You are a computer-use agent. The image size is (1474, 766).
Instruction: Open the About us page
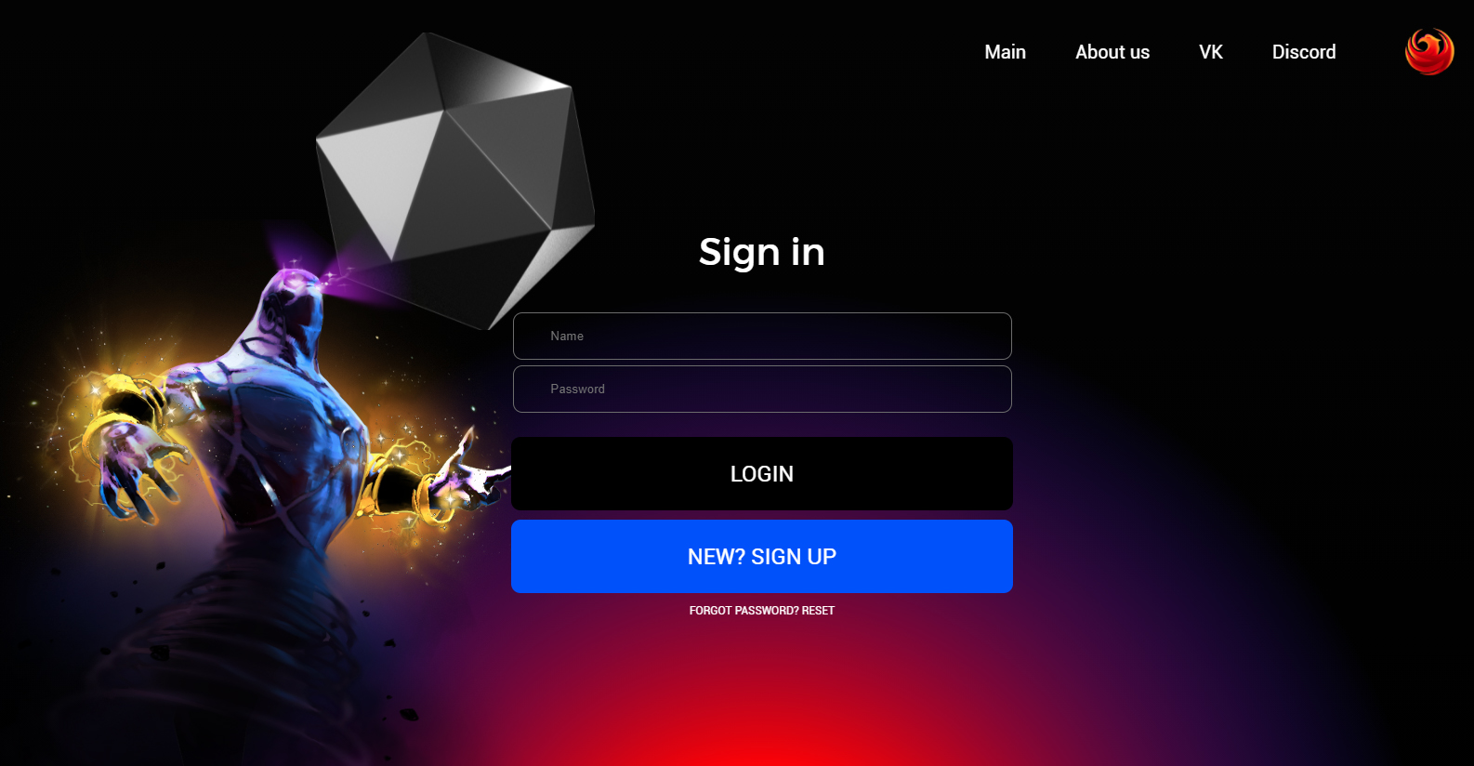point(1112,52)
